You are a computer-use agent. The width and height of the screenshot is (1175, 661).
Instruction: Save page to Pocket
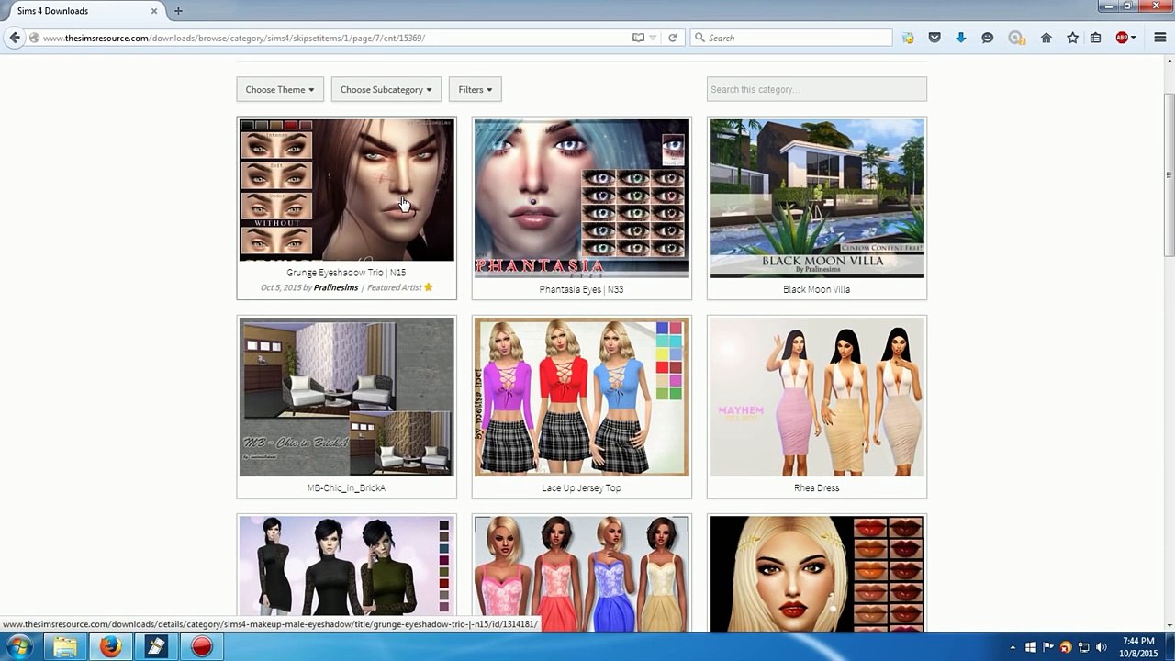(934, 38)
